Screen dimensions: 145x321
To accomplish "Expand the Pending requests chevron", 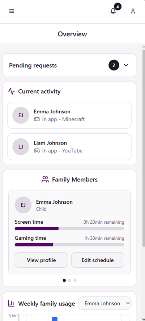I will [x=126, y=65].
